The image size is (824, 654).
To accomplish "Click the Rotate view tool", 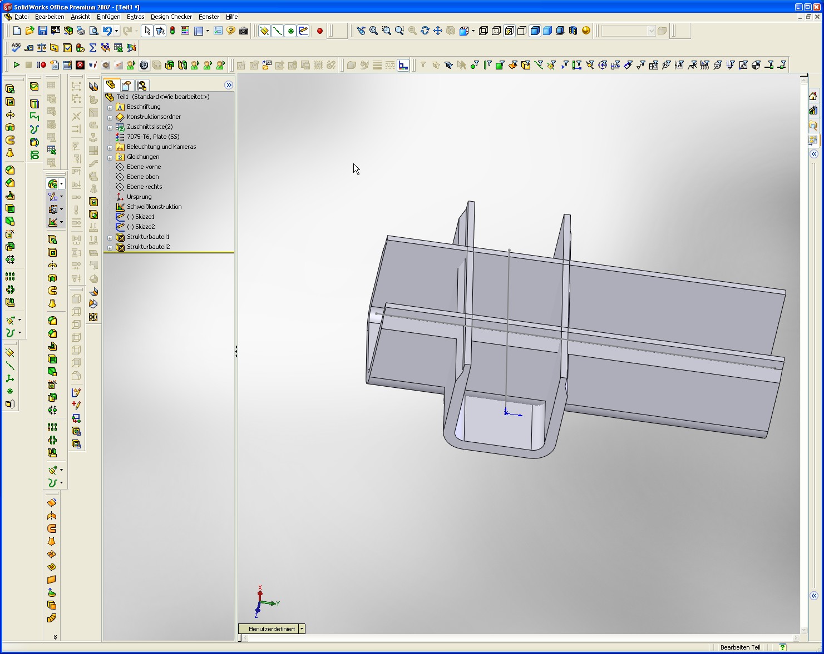I will [x=425, y=31].
